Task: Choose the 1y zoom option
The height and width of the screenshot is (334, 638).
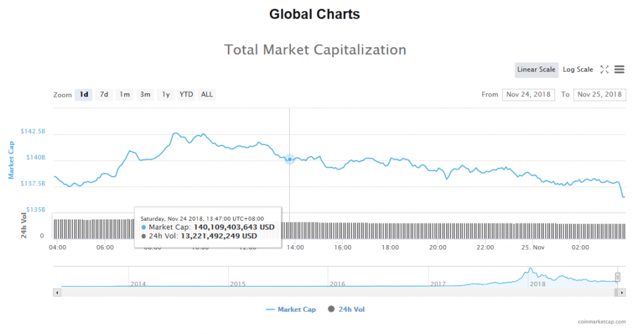Action: pos(166,95)
